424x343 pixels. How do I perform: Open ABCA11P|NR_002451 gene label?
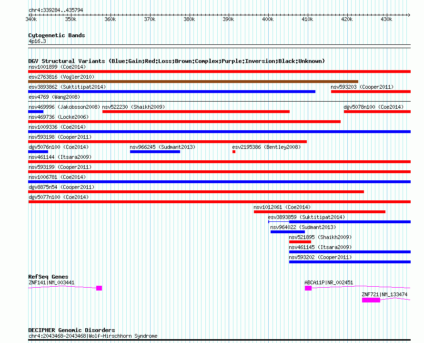pyautogui.click(x=329, y=282)
